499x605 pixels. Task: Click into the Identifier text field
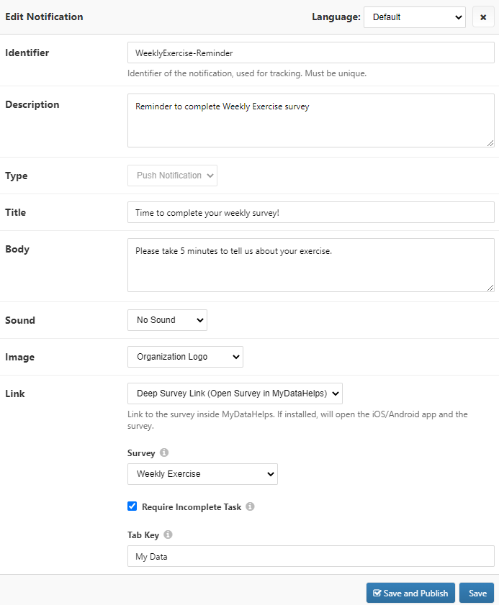click(x=310, y=53)
